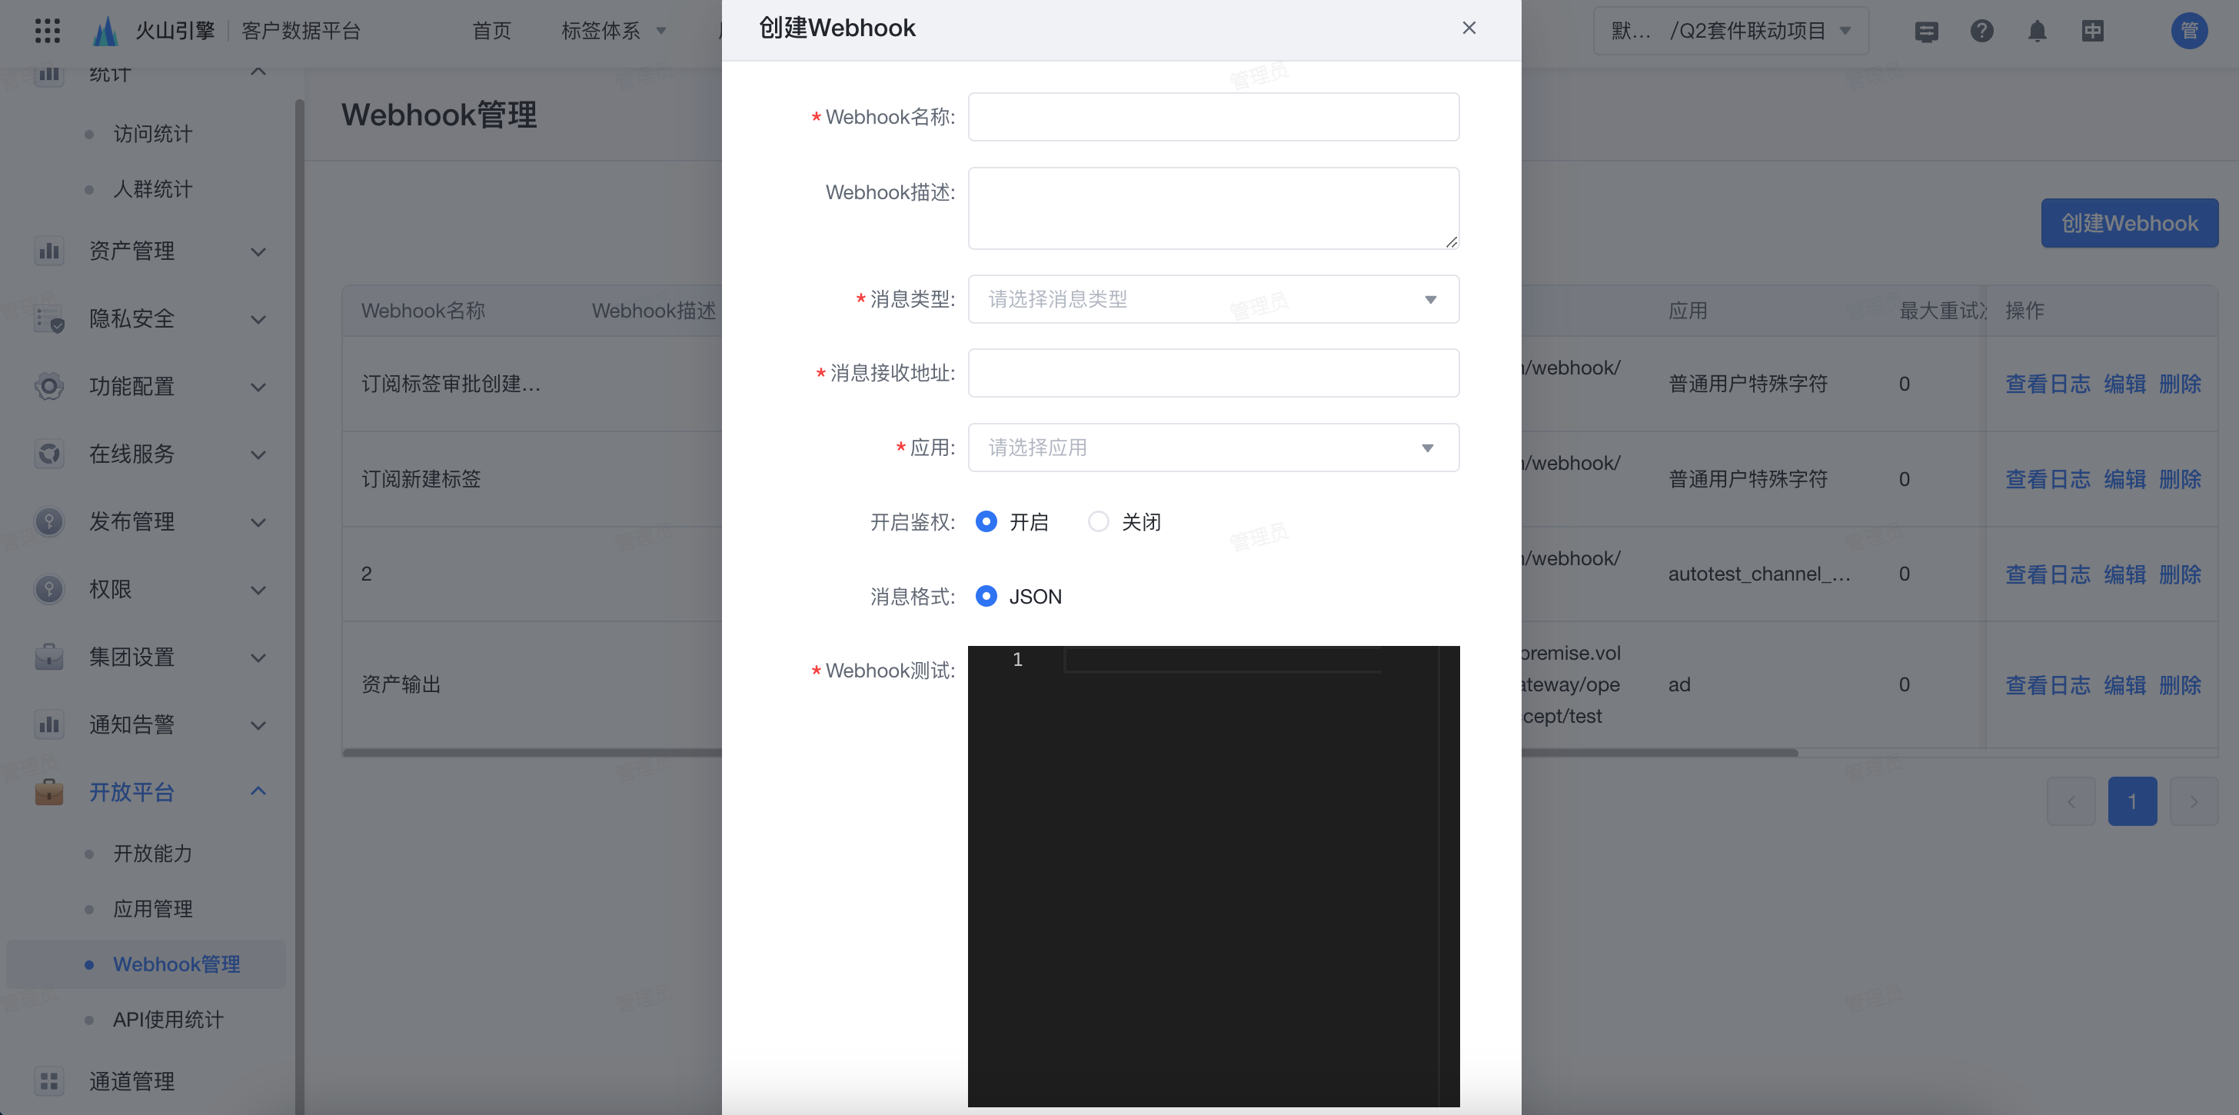Click into the Webhook测试 code editor
Viewport: 2239px width, 1115px height.
click(x=1213, y=876)
